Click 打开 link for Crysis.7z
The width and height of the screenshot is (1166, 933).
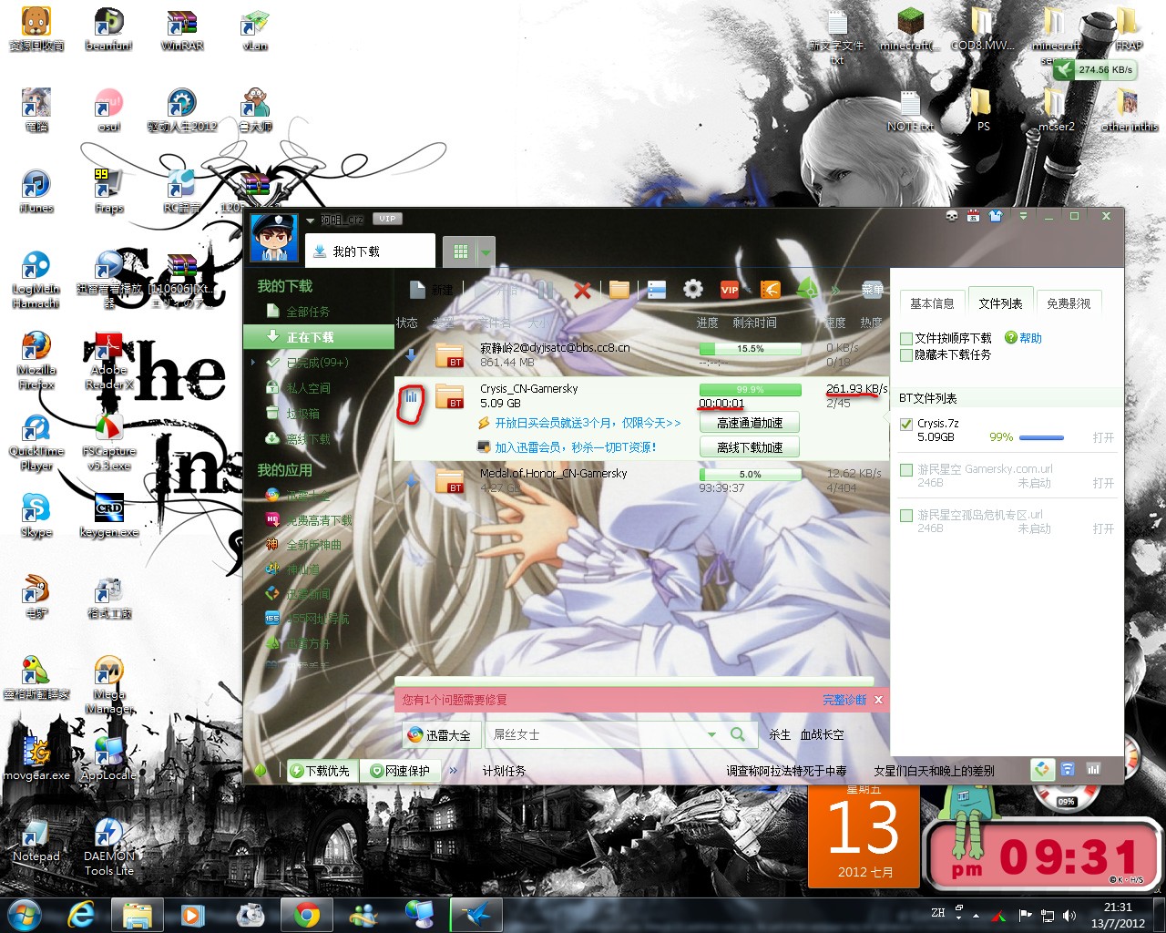pyautogui.click(x=1103, y=437)
